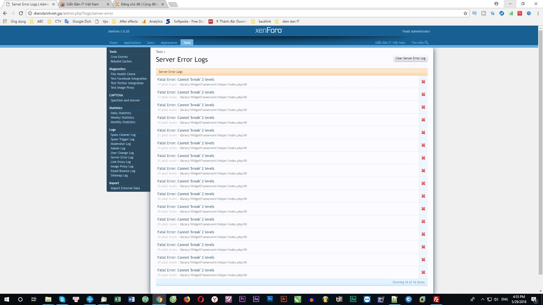Open Firefox from the taskbar
This screenshot has width=543, height=305.
click(187, 299)
